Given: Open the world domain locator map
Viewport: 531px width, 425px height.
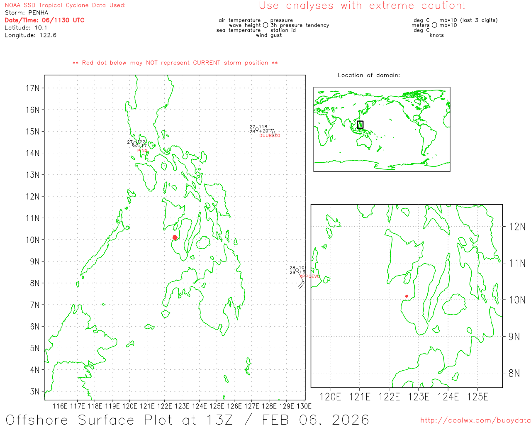Looking at the screenshot, I should click(382, 129).
